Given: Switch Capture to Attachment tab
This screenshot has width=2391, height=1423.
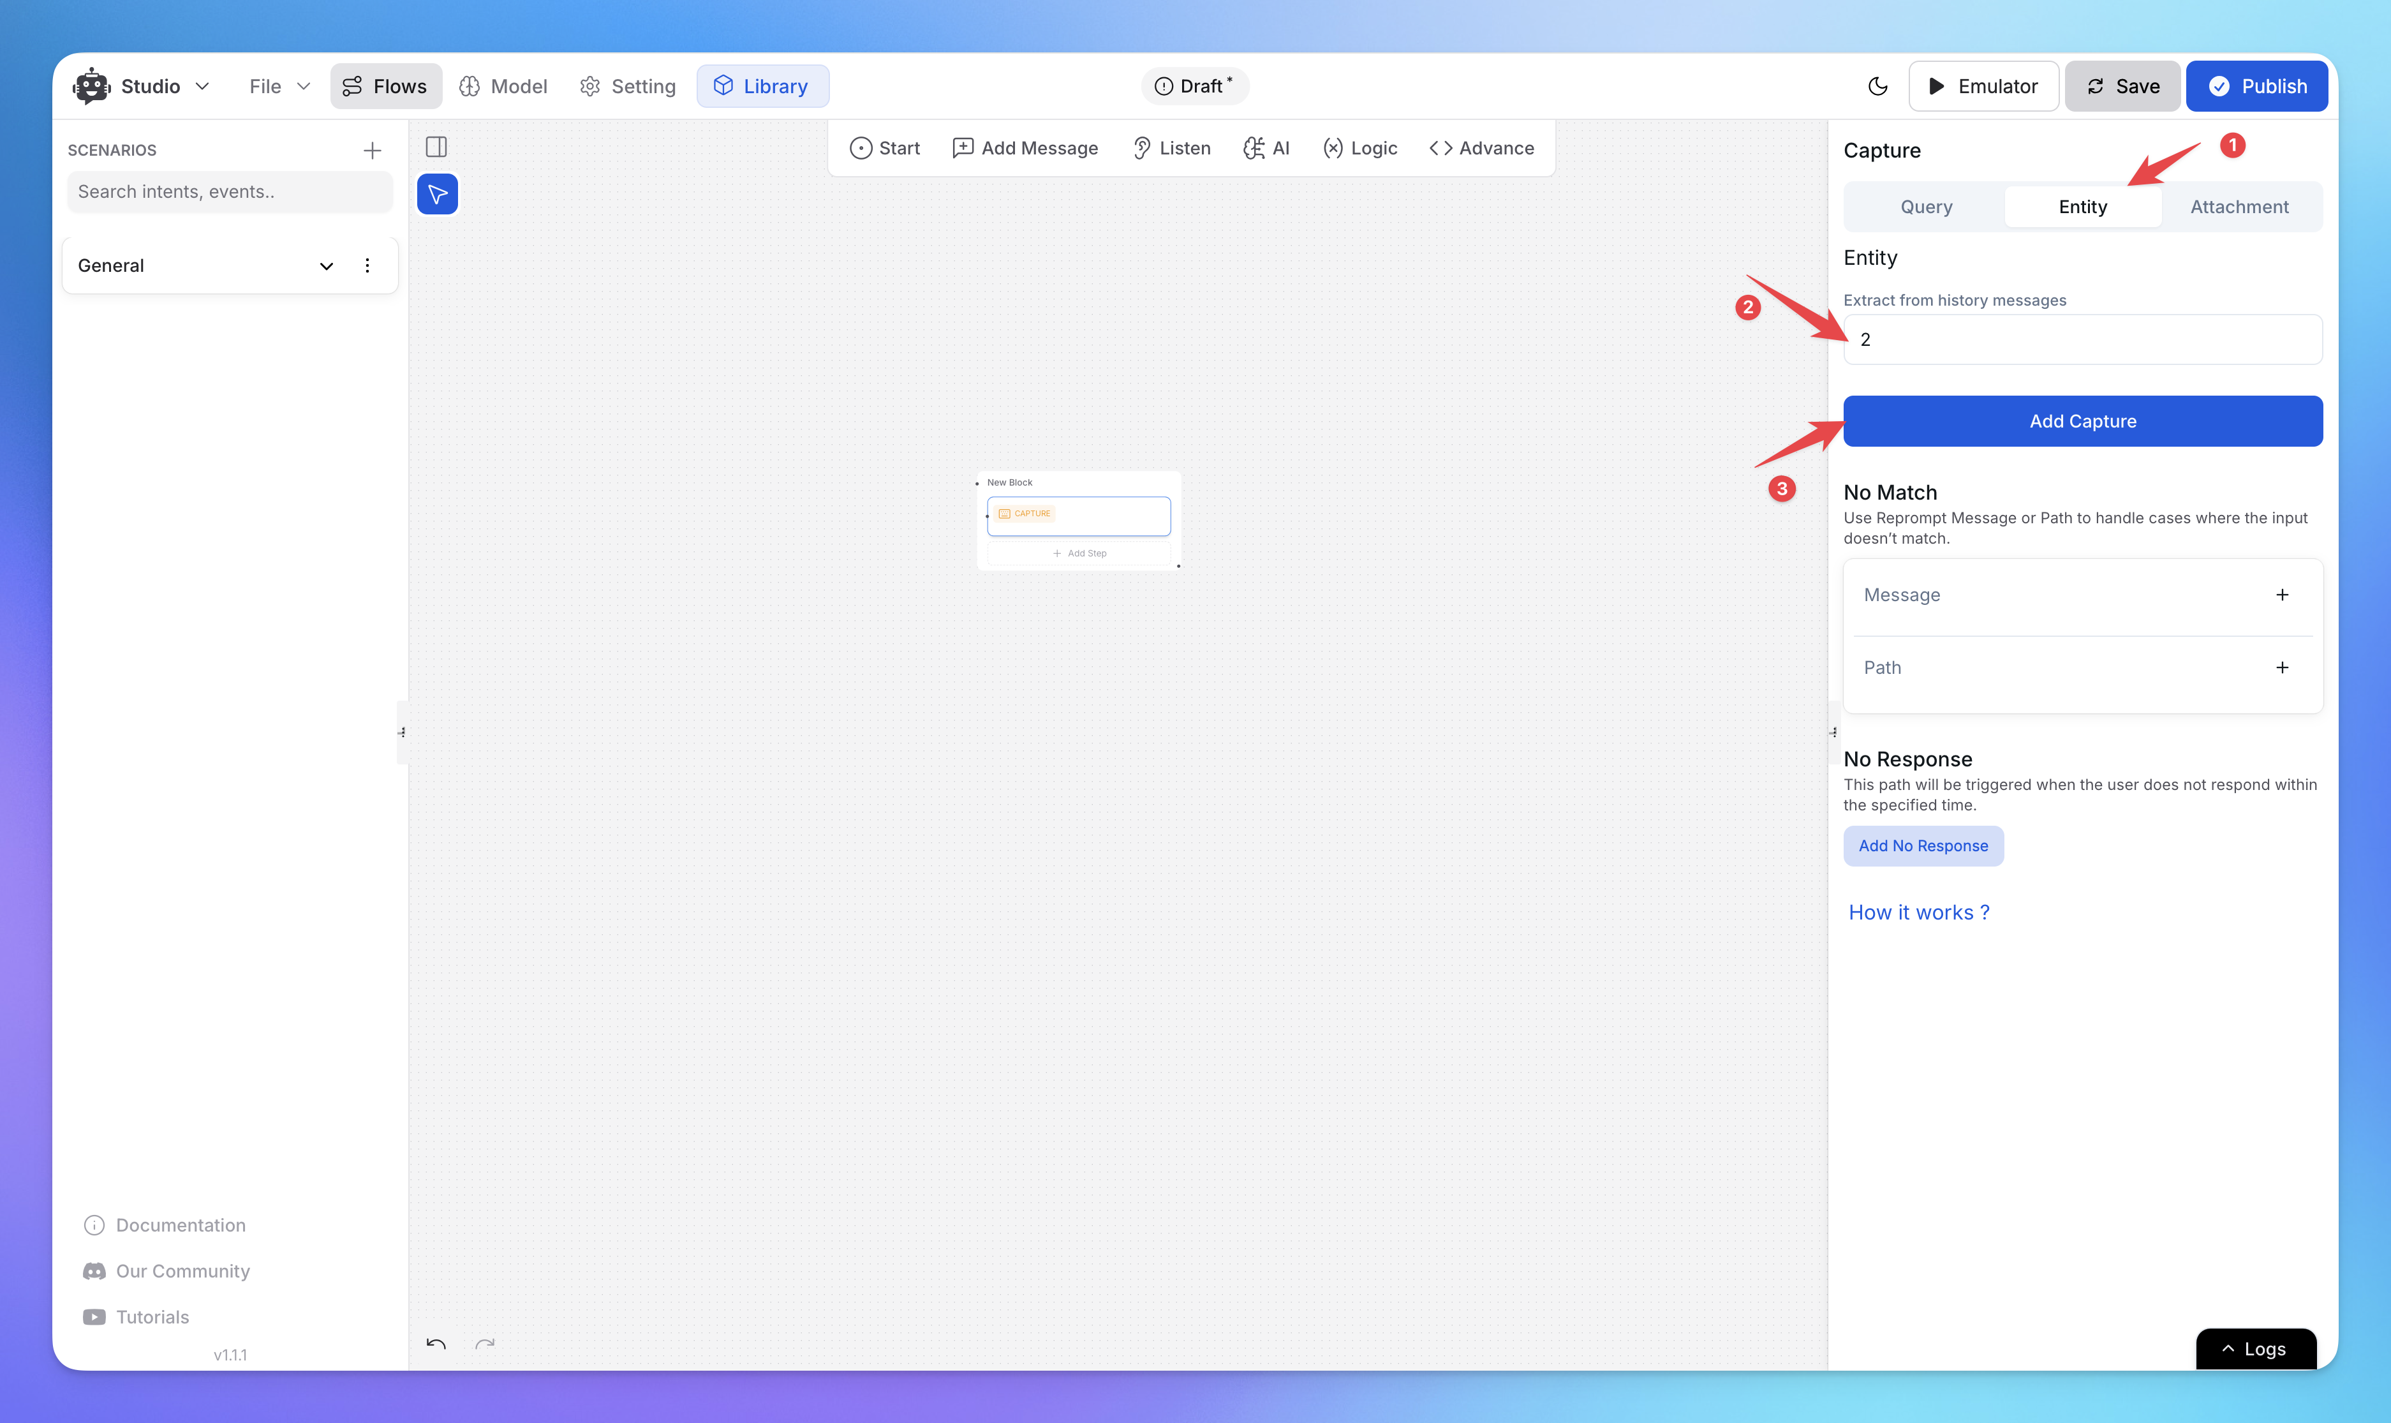Looking at the screenshot, I should [2239, 207].
